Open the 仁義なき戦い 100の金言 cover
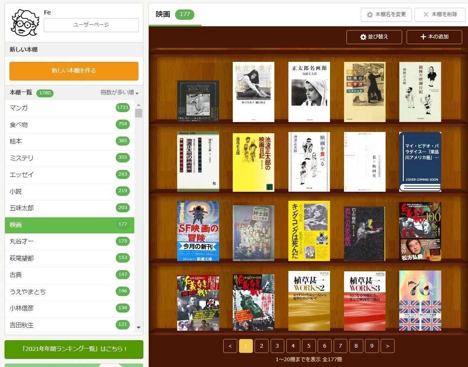This screenshot has width=468, height=367. 420,232
